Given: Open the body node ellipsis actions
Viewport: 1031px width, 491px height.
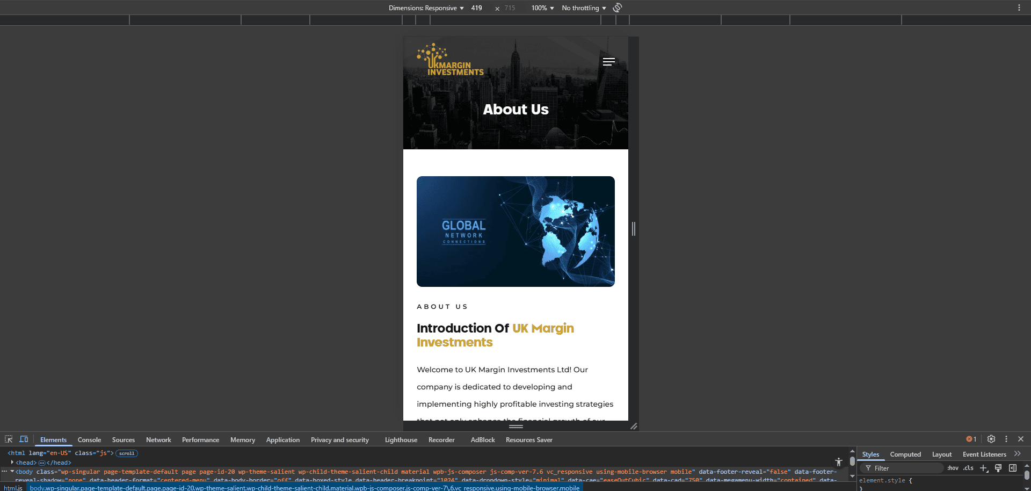Looking at the screenshot, I should point(4,471).
